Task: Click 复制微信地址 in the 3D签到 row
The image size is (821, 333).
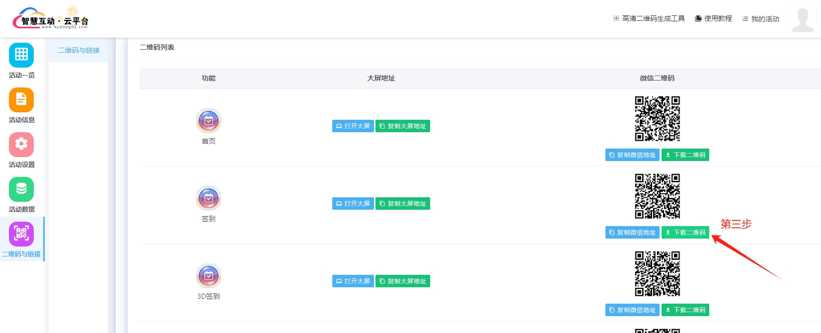Action: coord(632,310)
